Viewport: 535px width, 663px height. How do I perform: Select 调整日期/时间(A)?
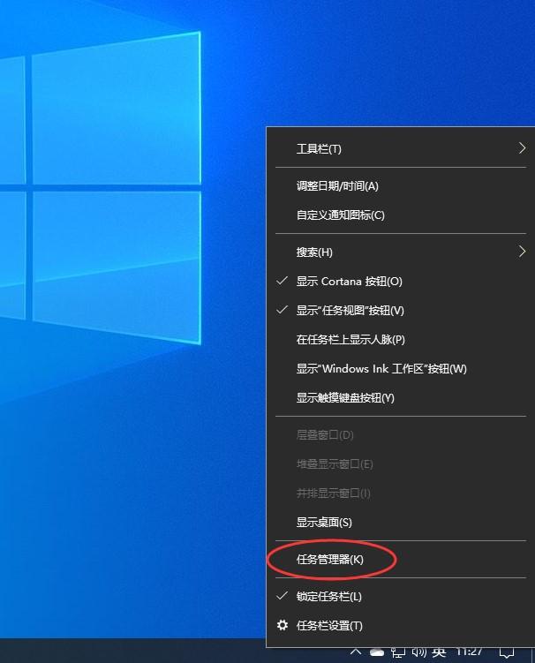click(337, 186)
